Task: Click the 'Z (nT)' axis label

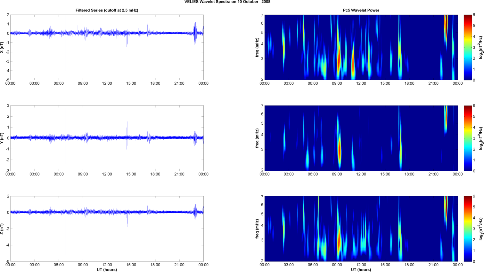Action: 2,229
